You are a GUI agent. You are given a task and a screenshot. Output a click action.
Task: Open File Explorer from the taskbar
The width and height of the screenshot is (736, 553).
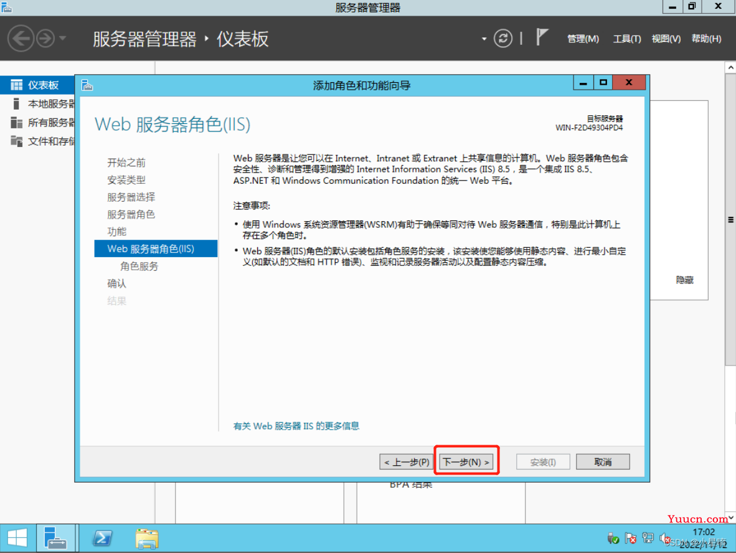(147, 538)
